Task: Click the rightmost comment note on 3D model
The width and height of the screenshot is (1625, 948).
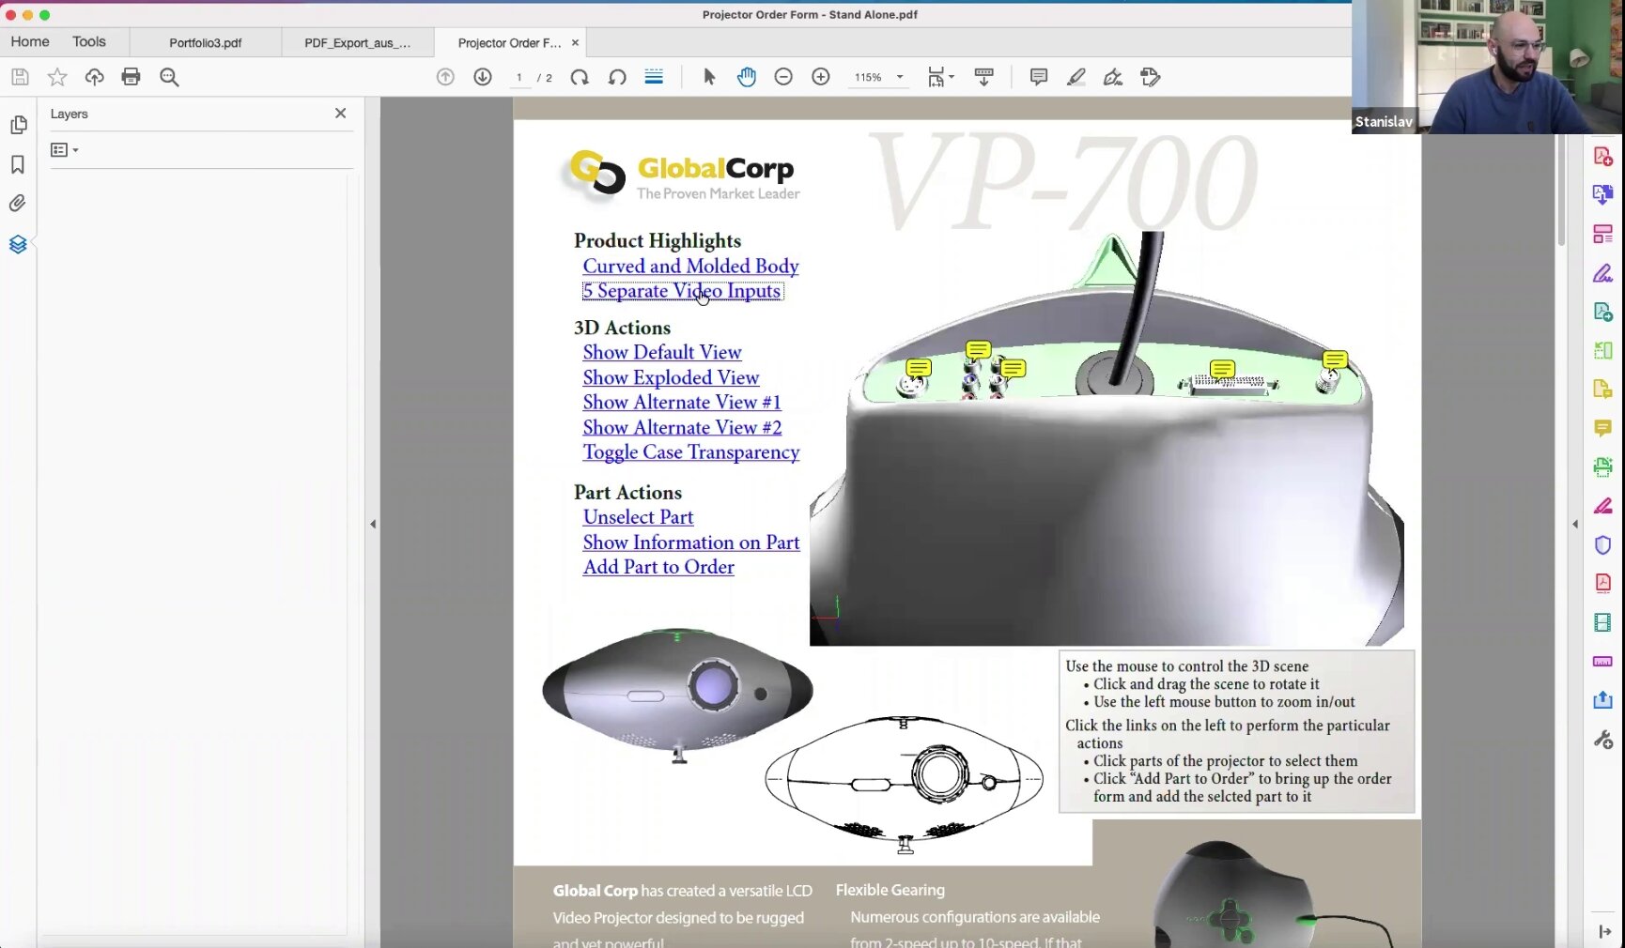Action: tap(1335, 359)
